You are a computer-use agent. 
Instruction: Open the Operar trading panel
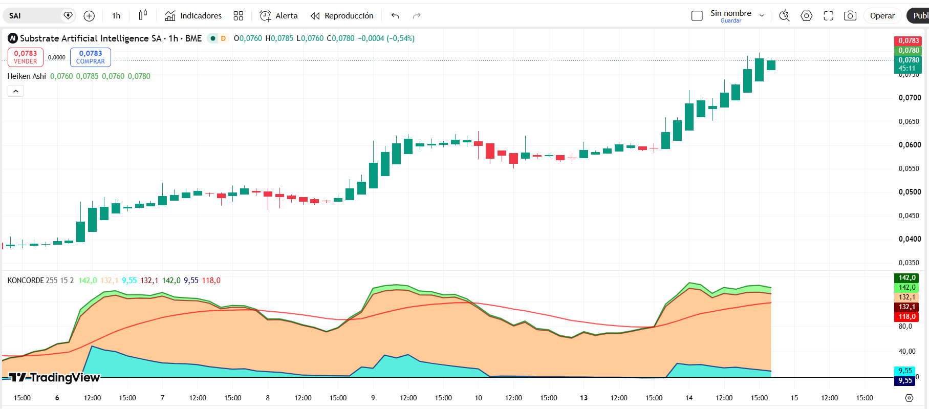point(882,16)
